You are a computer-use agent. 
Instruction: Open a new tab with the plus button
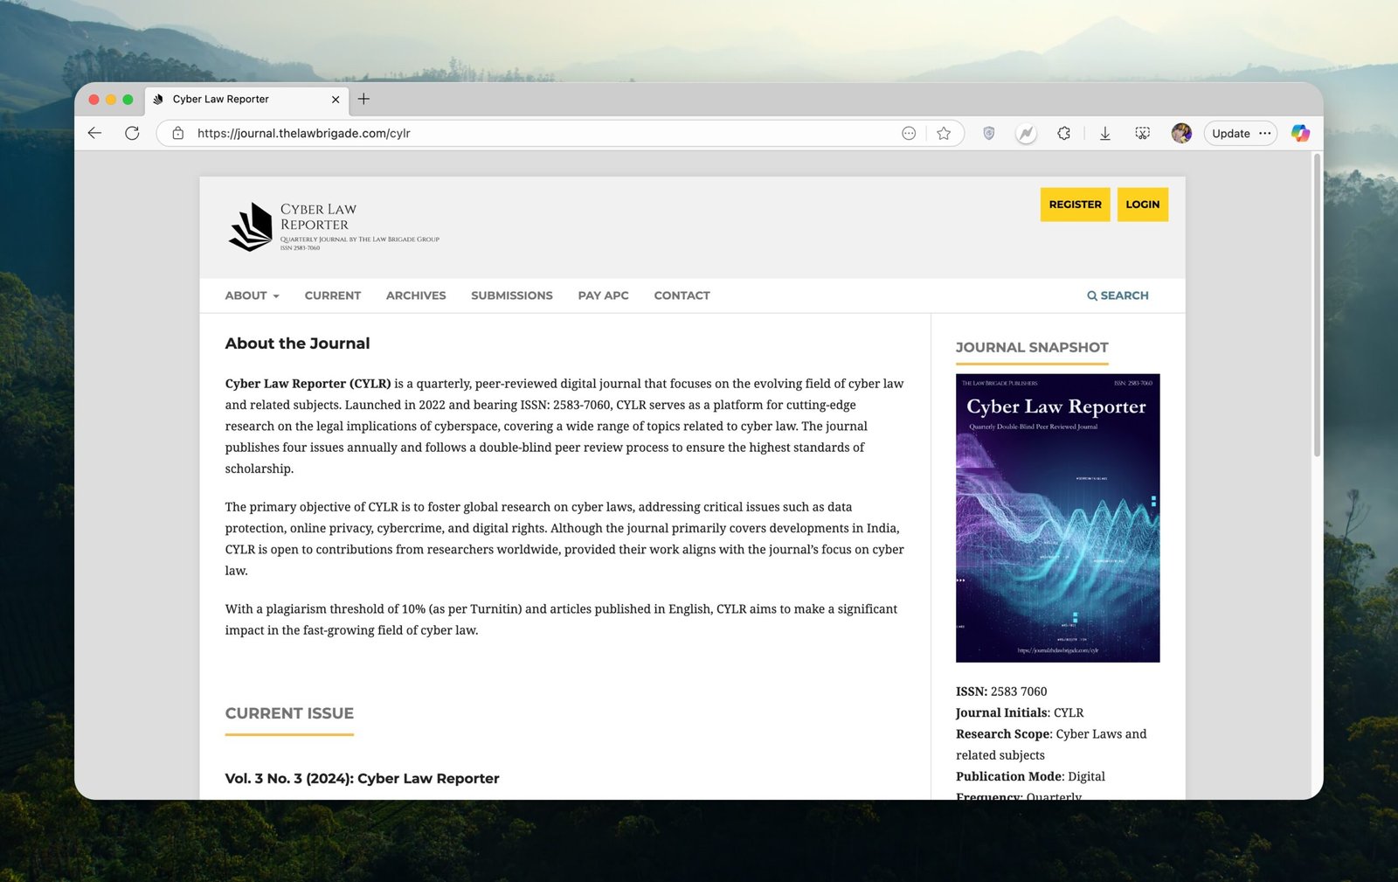pyautogui.click(x=363, y=99)
